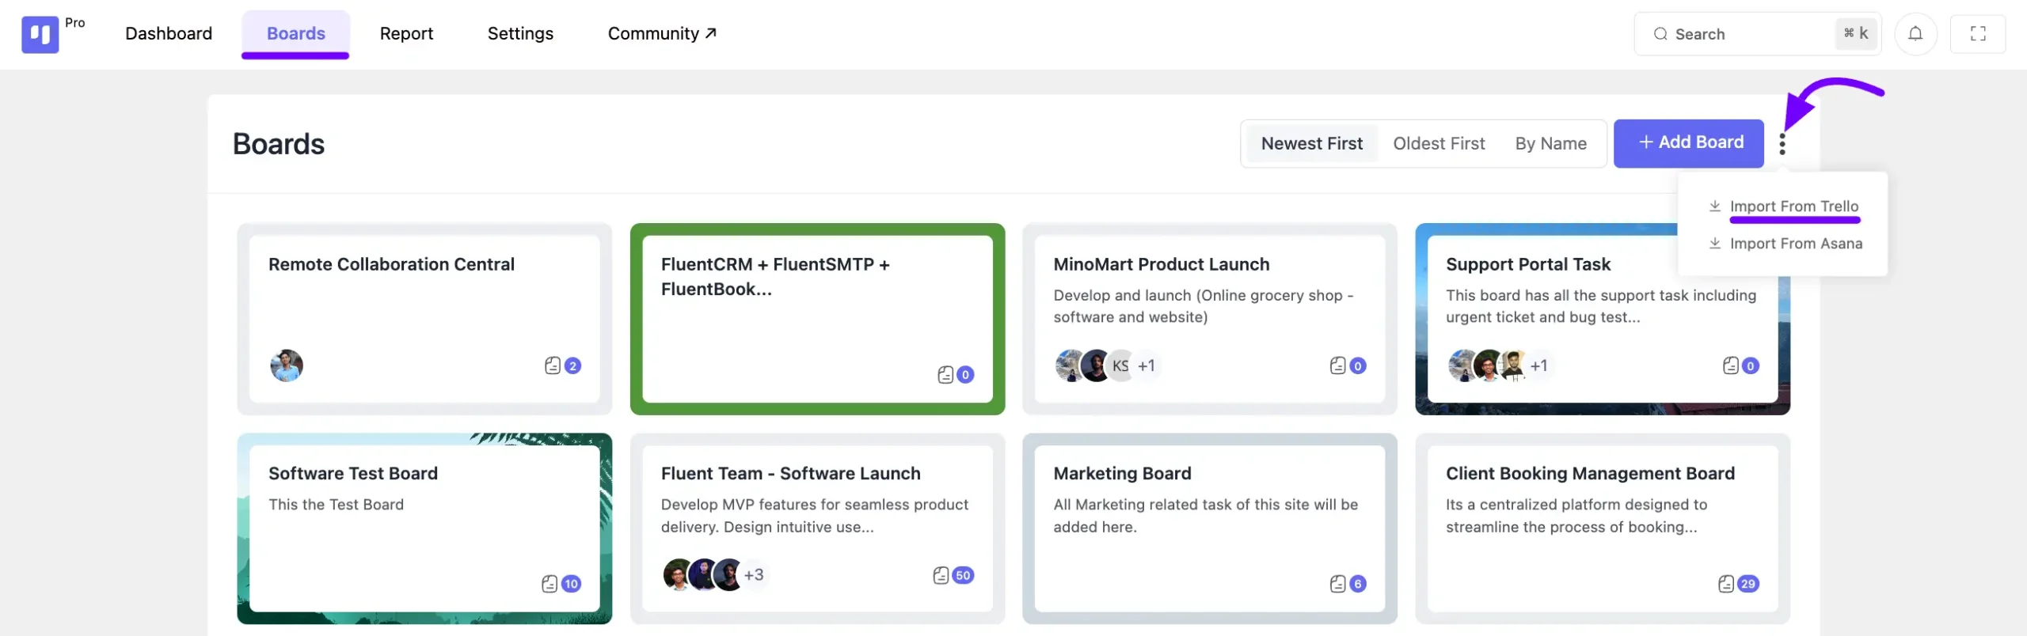Open Remote Collaboration Central board
2027x636 pixels.
point(424,319)
